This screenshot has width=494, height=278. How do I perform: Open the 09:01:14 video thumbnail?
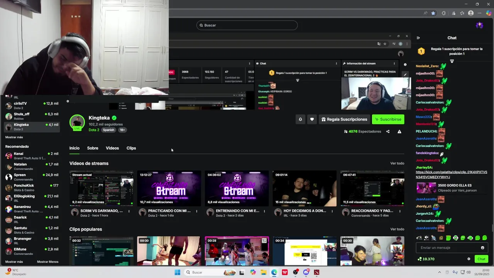pos(305,188)
